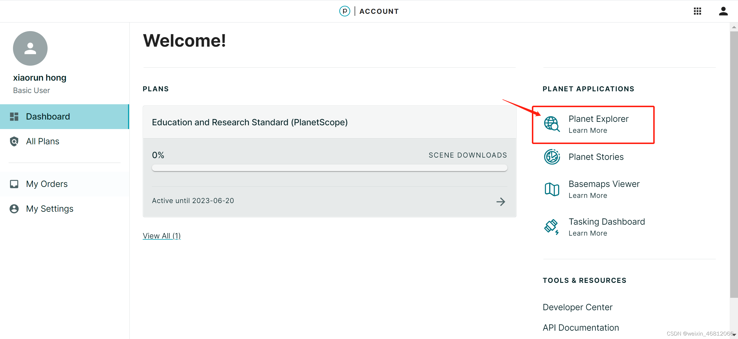Image resolution: width=738 pixels, height=339 pixels.
Task: Click the Basemaps Viewer map icon
Action: pyautogui.click(x=552, y=189)
